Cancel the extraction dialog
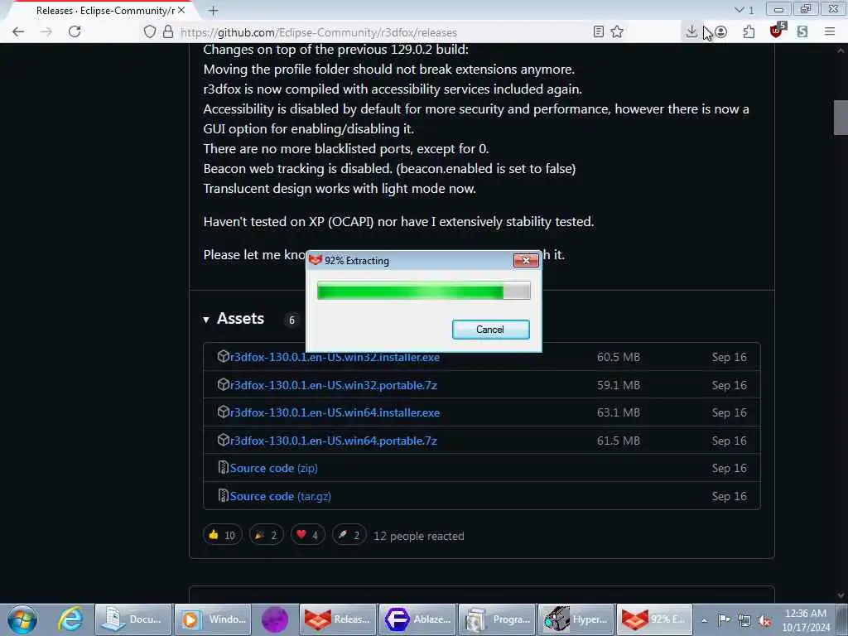848x636 pixels. pyautogui.click(x=490, y=330)
